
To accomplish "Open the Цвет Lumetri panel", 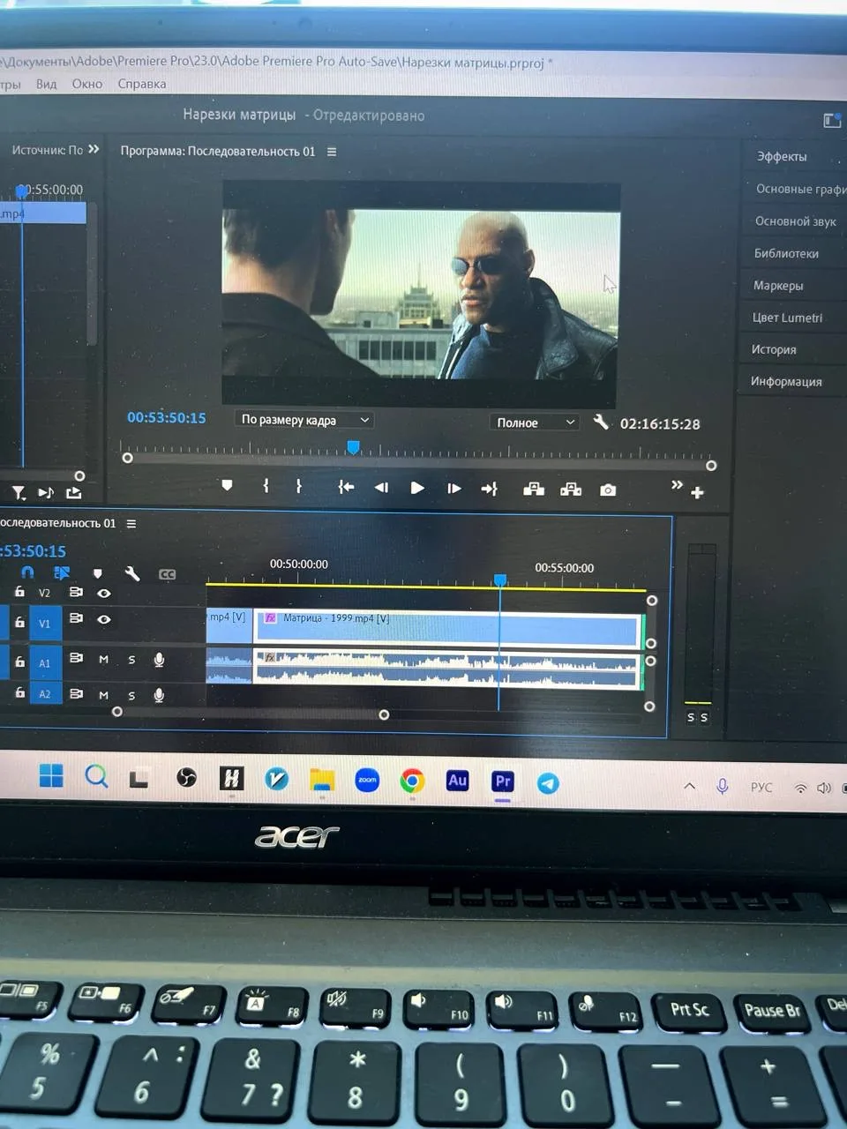I will 787,318.
